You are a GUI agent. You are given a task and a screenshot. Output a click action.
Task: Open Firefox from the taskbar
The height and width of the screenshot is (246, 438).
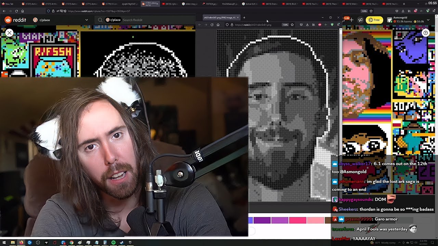tap(21, 243)
